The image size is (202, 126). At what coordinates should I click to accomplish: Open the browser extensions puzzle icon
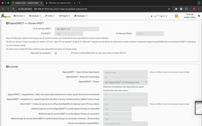186,9
